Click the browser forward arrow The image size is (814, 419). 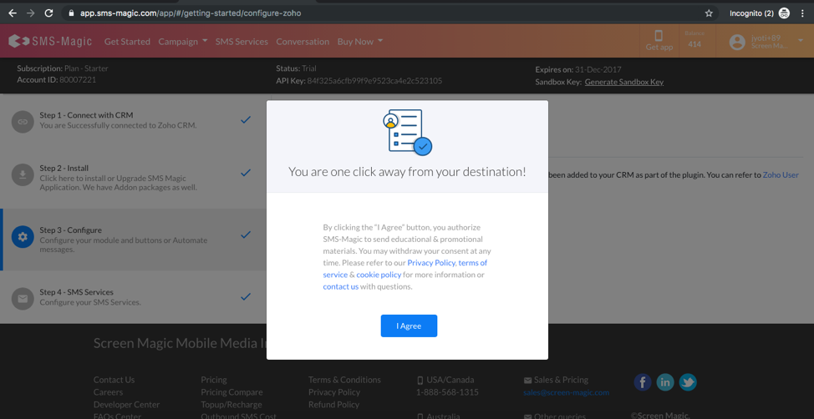coord(31,13)
